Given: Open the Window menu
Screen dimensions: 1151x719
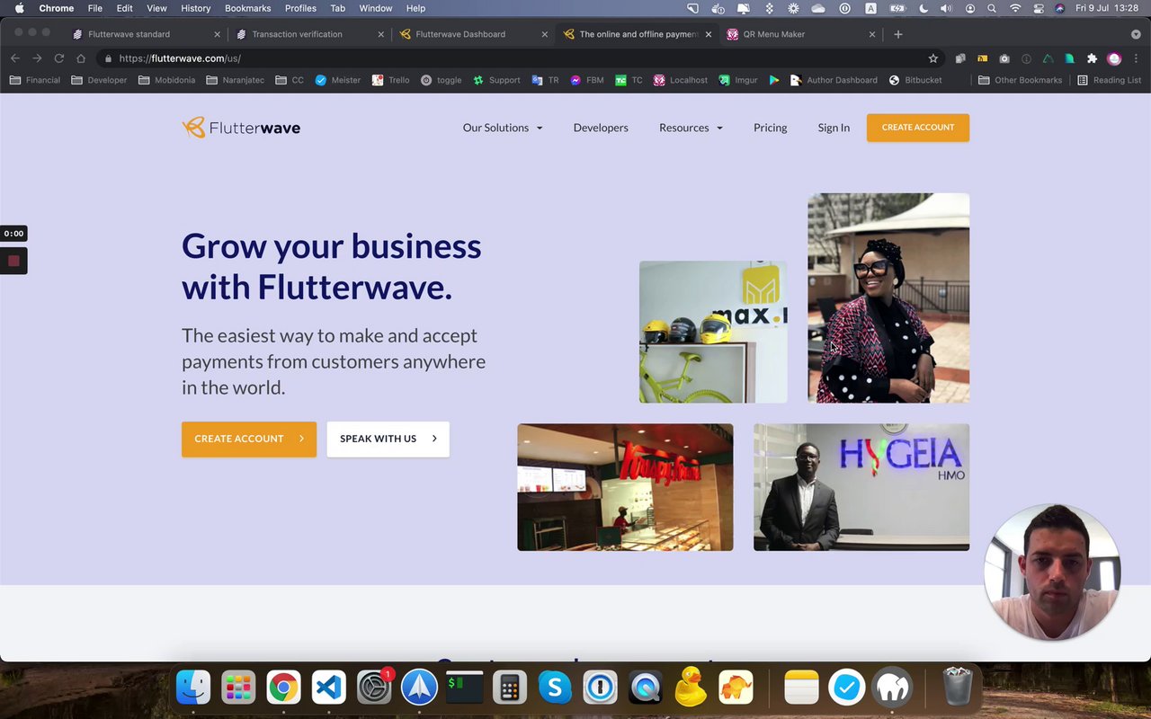Looking at the screenshot, I should click(x=376, y=8).
